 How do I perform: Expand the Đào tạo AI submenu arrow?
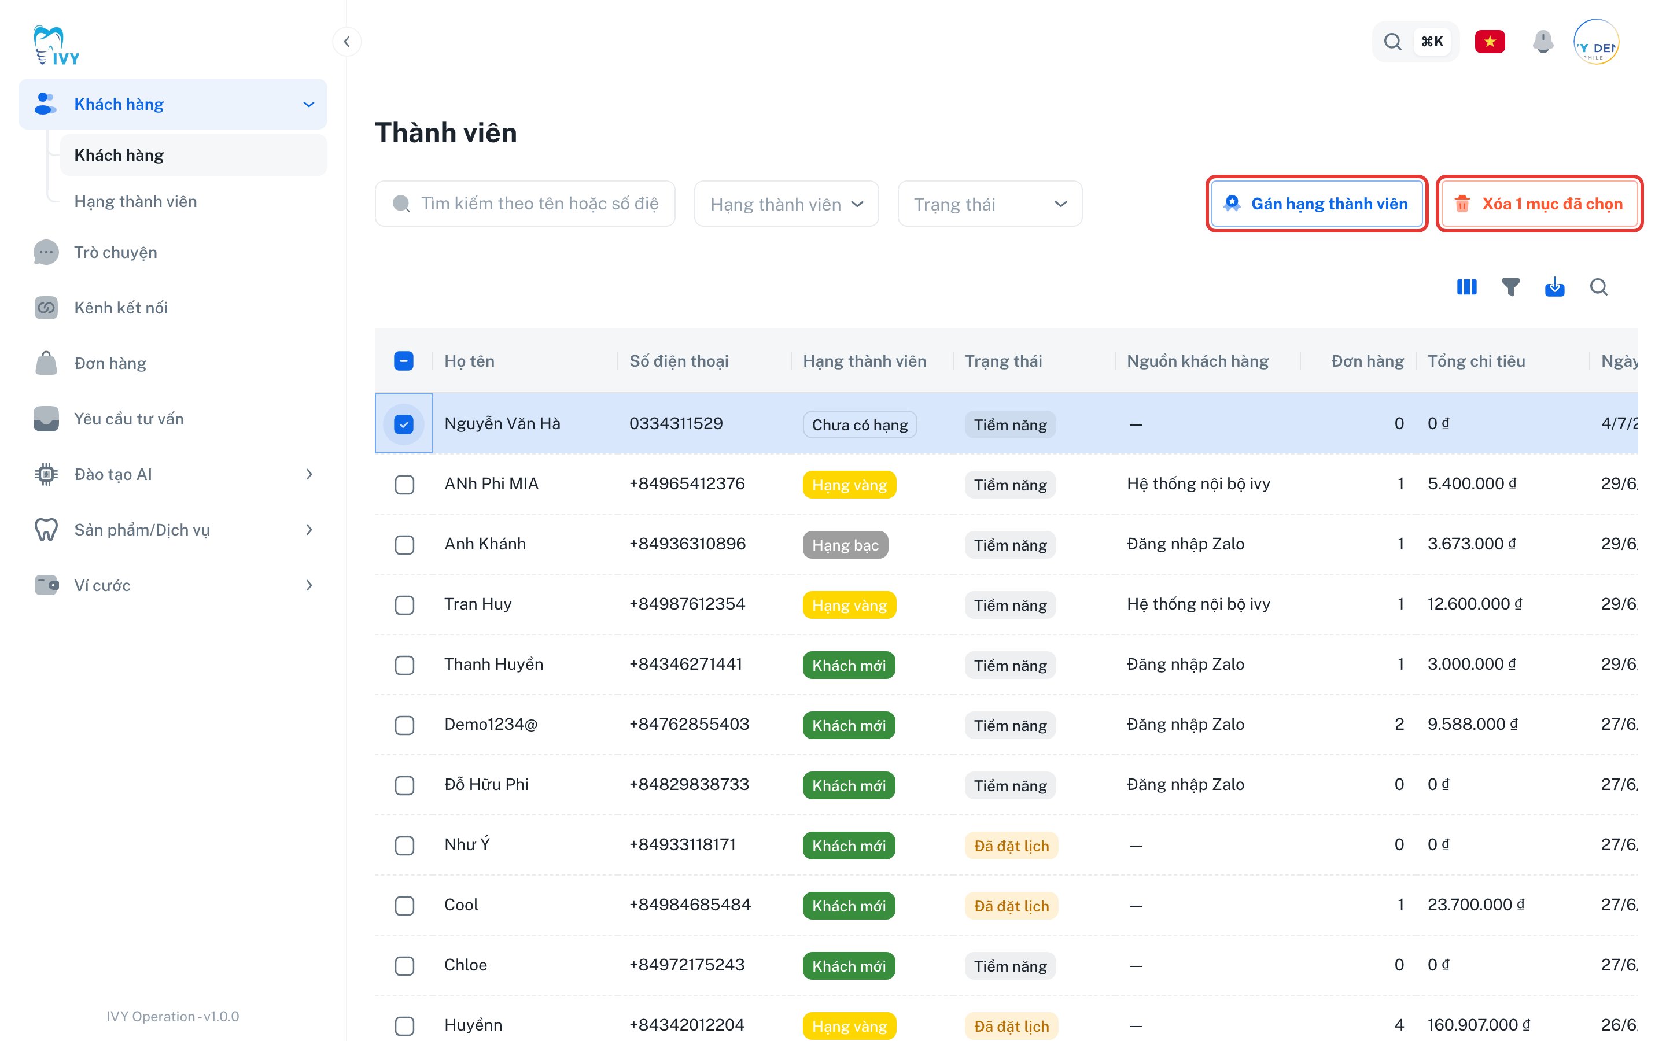point(308,474)
